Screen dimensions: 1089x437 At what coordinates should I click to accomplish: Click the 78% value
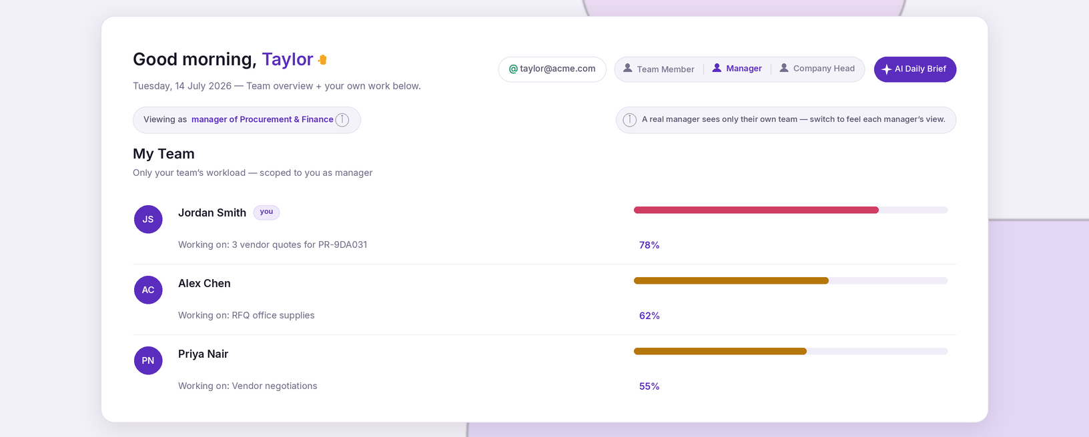(649, 245)
